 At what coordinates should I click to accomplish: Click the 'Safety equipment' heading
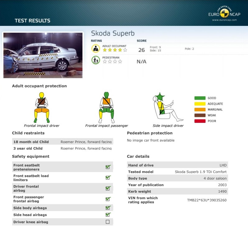[x=31, y=156]
